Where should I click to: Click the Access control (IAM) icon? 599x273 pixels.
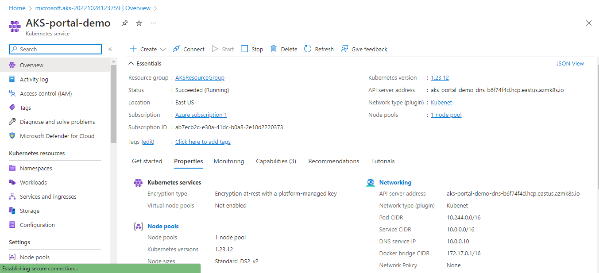[12, 93]
